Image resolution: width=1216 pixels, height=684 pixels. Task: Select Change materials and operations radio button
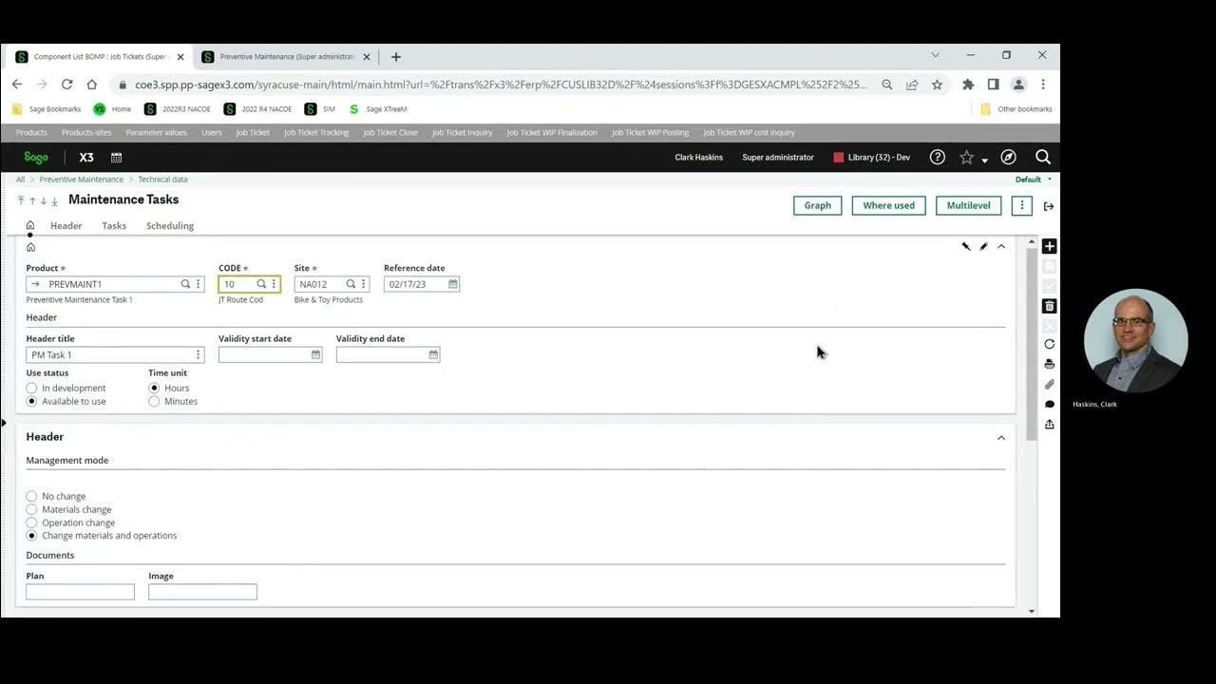click(x=31, y=536)
